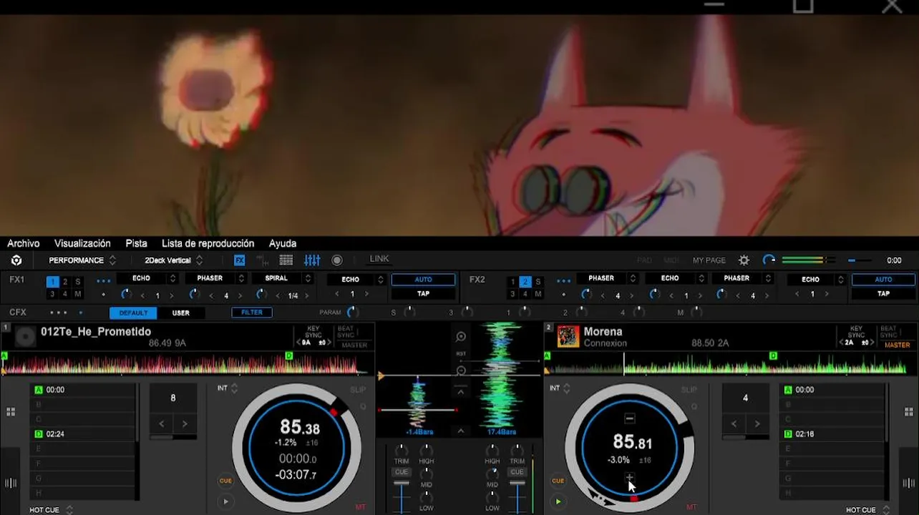
Task: Toggle the mixer panel icon
Action: coord(312,260)
